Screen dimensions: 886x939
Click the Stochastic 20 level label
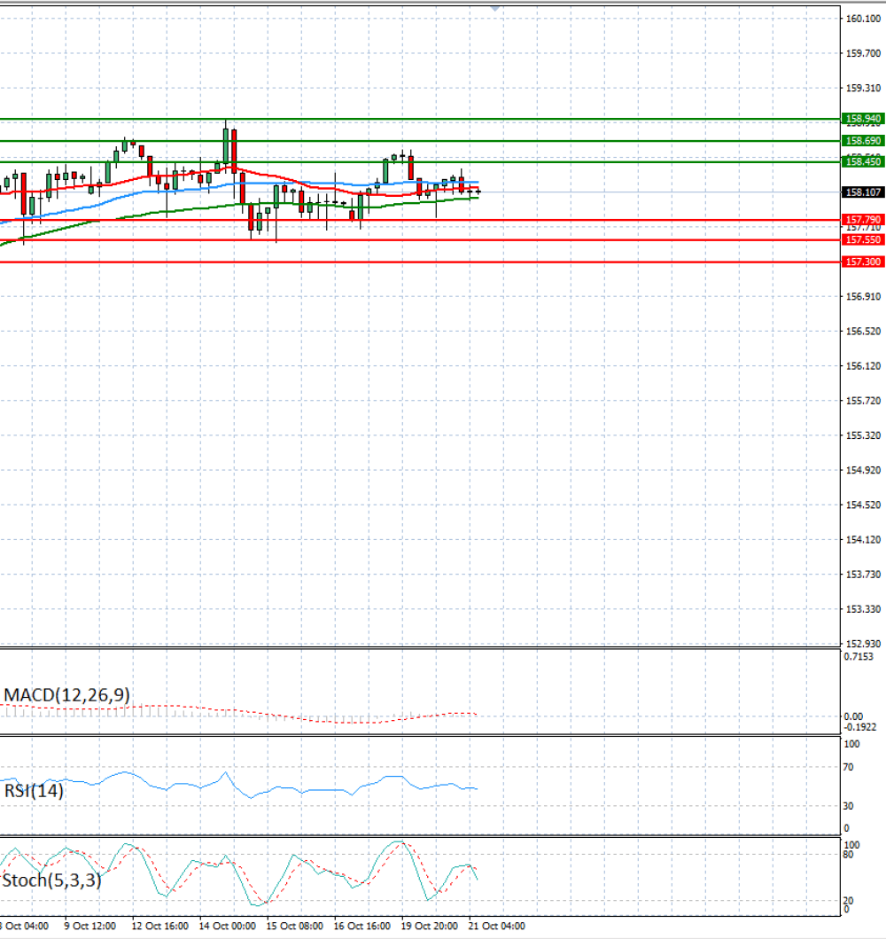tap(848, 901)
